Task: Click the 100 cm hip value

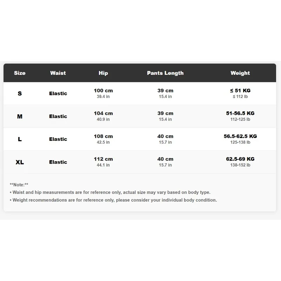Action: (x=103, y=91)
